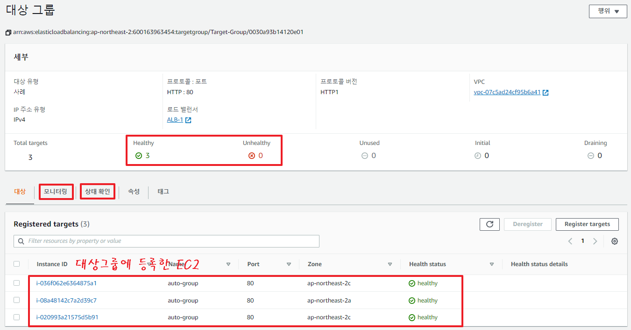Image resolution: width=631 pixels, height=330 pixels.
Task: Sort by Port column arrow
Action: tap(289, 264)
